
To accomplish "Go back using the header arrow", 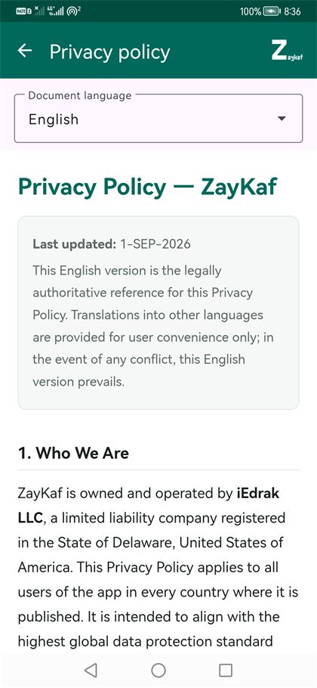I will pos(25,51).
